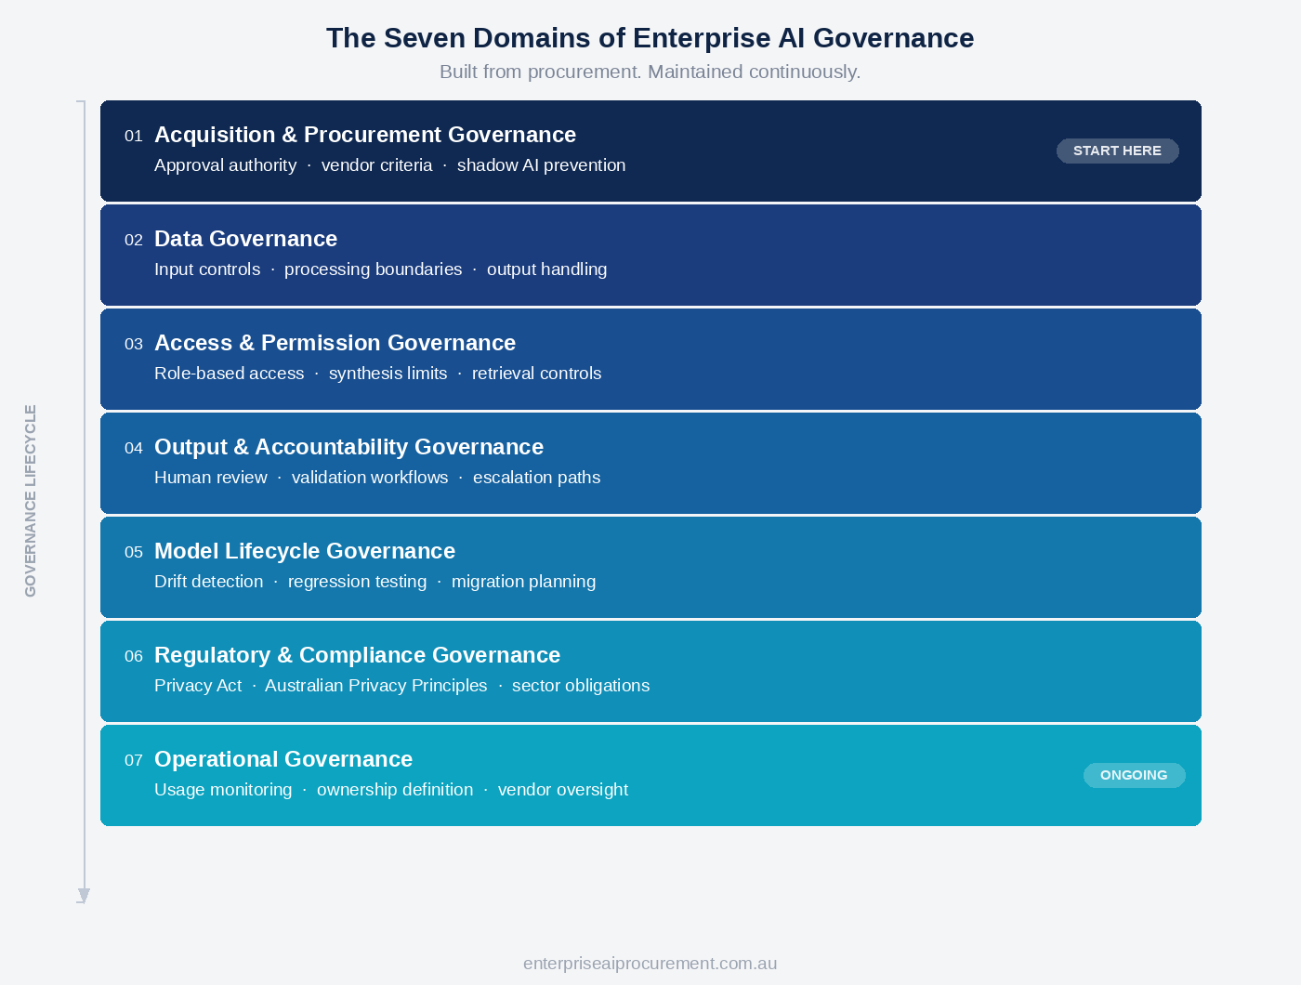Click the shadow AI prevention text

[x=541, y=165]
